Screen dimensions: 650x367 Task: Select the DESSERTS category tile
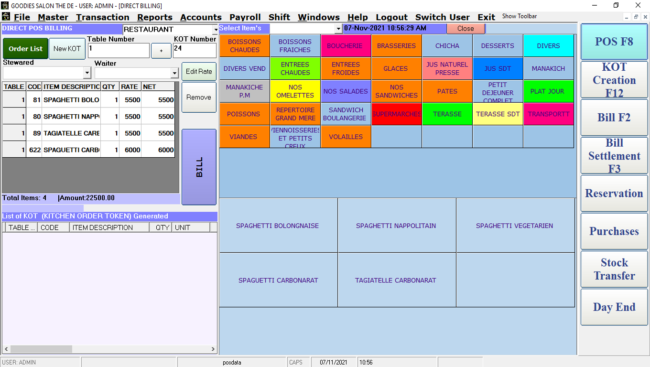coord(498,46)
